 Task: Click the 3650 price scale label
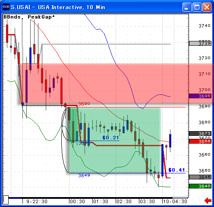(x=205, y=171)
